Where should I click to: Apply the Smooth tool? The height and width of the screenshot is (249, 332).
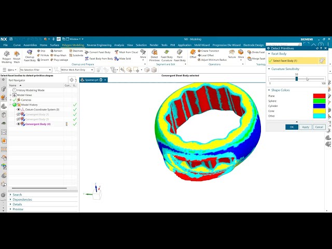43,60
